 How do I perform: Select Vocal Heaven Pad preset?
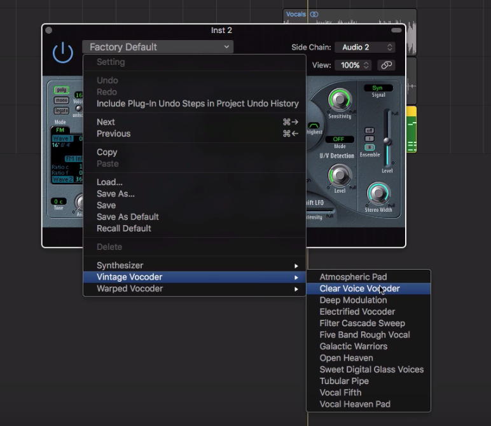(368, 404)
